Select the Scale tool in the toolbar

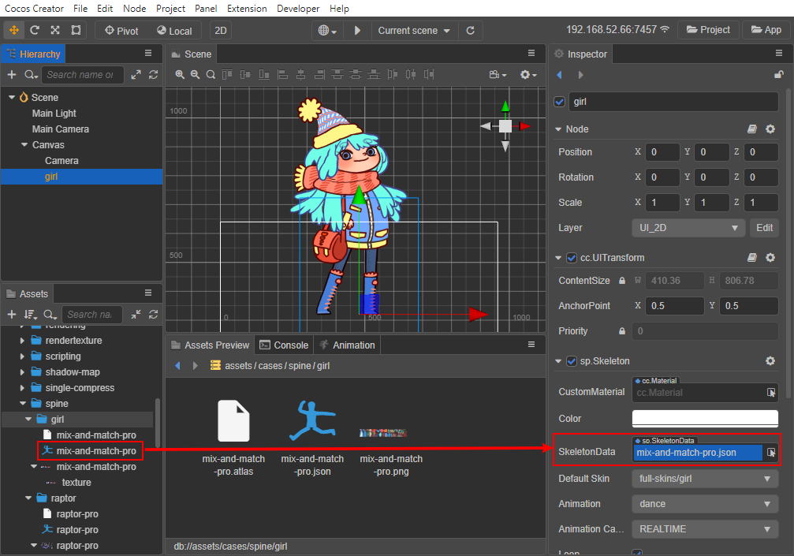[55, 31]
